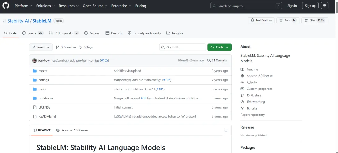
Task: Open the Actions tab
Action: pyautogui.click(x=92, y=33)
